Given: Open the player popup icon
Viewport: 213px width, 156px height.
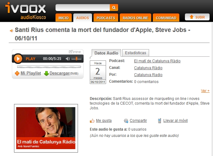Looking at the screenshot, I should pos(71,52).
